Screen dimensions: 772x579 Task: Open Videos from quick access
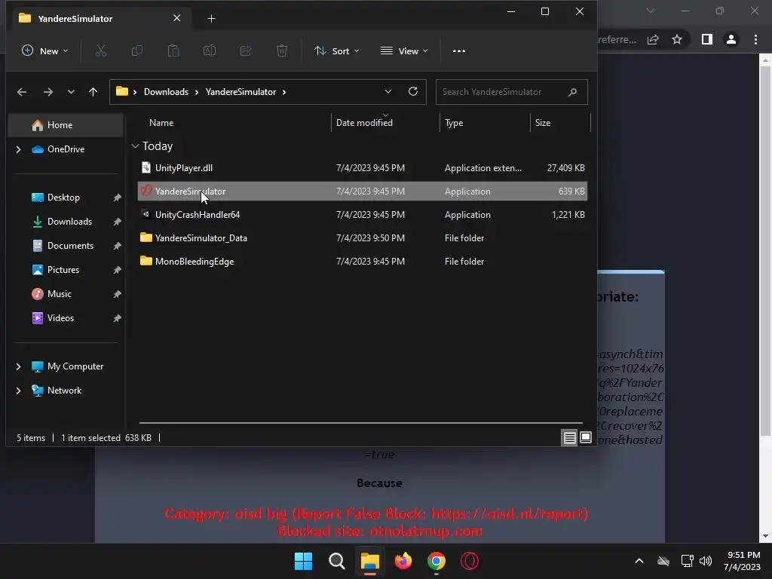(60, 318)
